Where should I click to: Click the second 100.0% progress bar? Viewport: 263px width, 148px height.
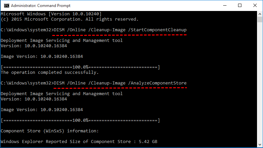(x=80, y=120)
